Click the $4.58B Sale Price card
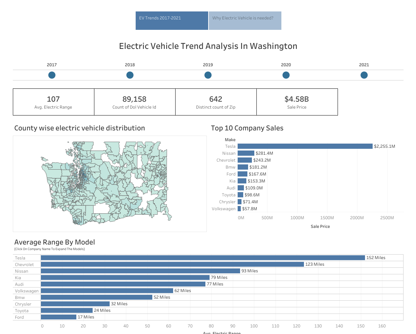This screenshot has height=334, width=416. click(x=297, y=102)
